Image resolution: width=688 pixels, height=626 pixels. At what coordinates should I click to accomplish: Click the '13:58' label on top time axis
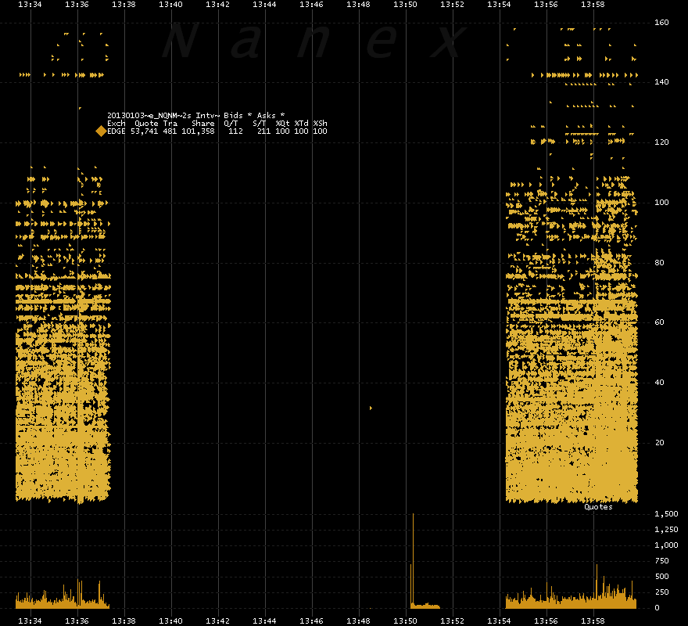(x=593, y=5)
